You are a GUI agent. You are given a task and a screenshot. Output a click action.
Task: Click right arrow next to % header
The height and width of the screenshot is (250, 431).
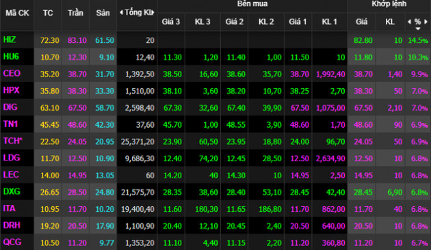pyautogui.click(x=426, y=22)
